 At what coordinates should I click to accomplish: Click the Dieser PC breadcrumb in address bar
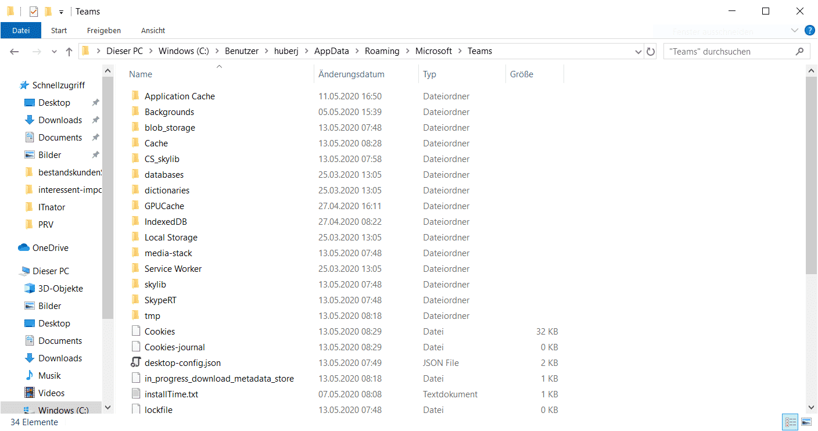point(124,51)
